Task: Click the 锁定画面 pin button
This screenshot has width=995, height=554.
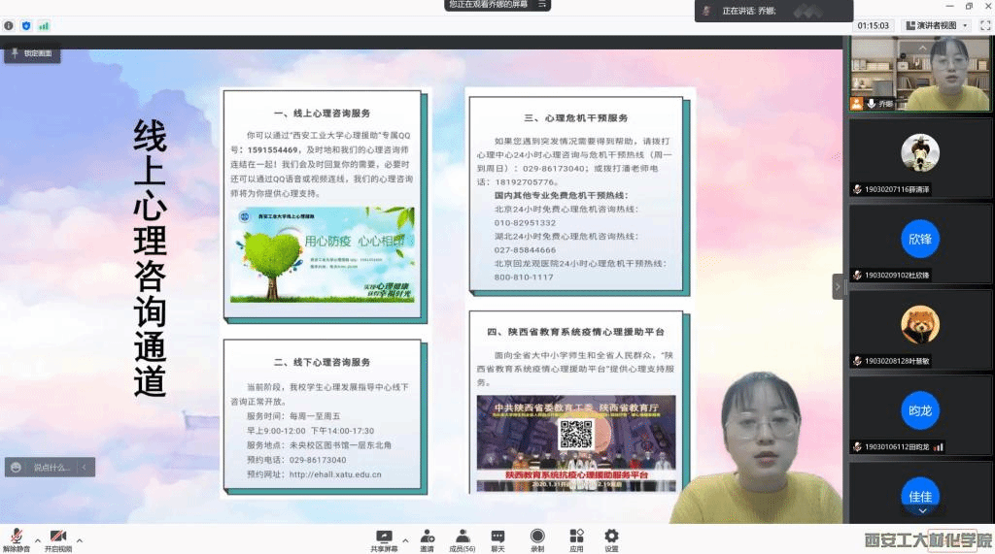Action: [x=32, y=53]
